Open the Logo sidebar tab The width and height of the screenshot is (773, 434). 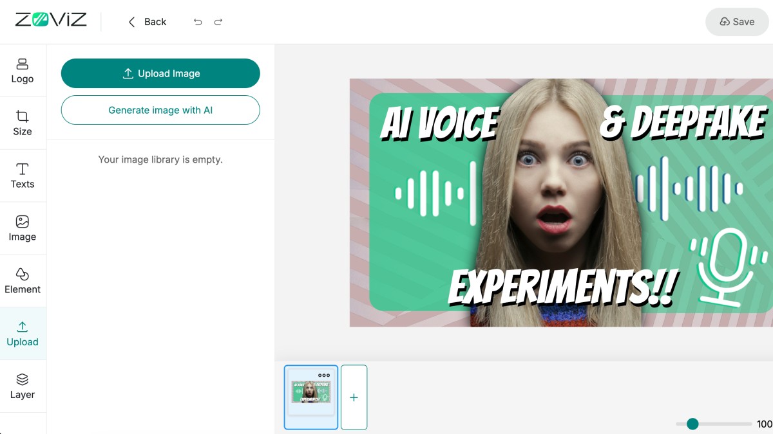[x=23, y=71]
